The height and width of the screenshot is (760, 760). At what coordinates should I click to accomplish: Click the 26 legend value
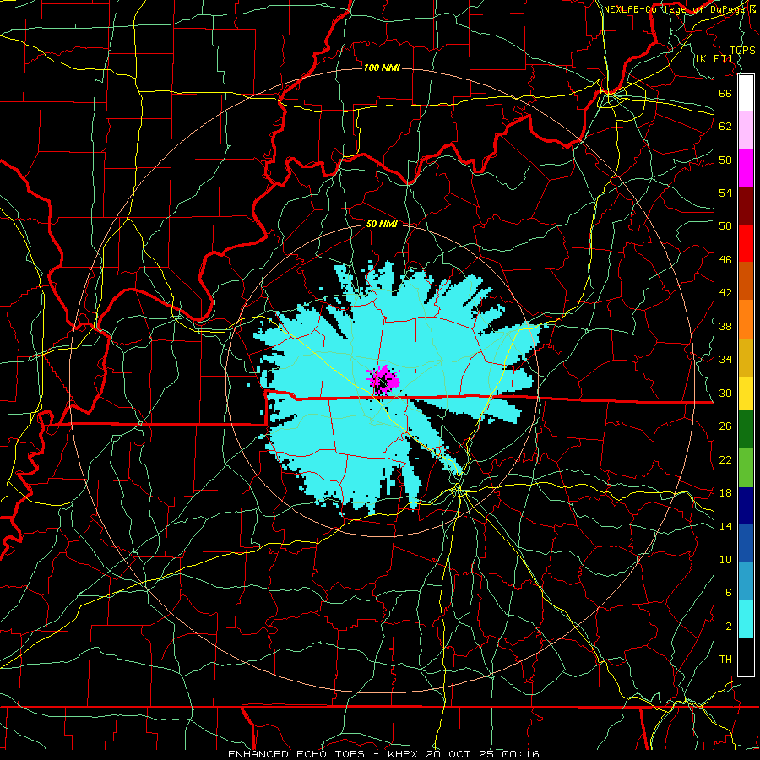click(x=725, y=426)
